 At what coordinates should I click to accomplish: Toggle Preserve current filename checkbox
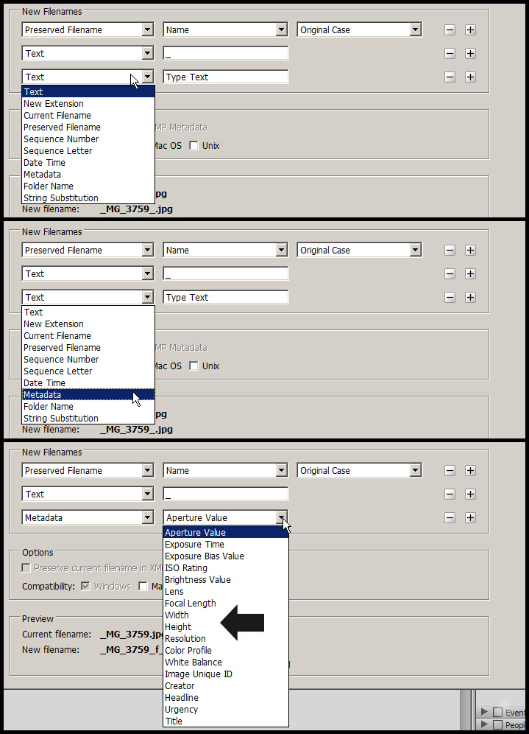click(26, 568)
